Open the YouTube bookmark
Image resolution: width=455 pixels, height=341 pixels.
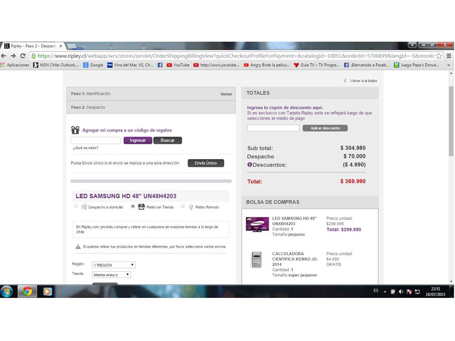click(178, 65)
